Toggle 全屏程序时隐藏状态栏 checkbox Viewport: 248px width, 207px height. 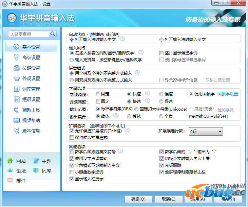161,172
